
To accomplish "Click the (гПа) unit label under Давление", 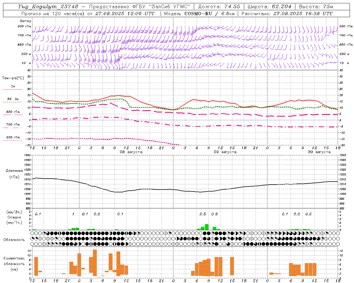I will (x=14, y=177).
